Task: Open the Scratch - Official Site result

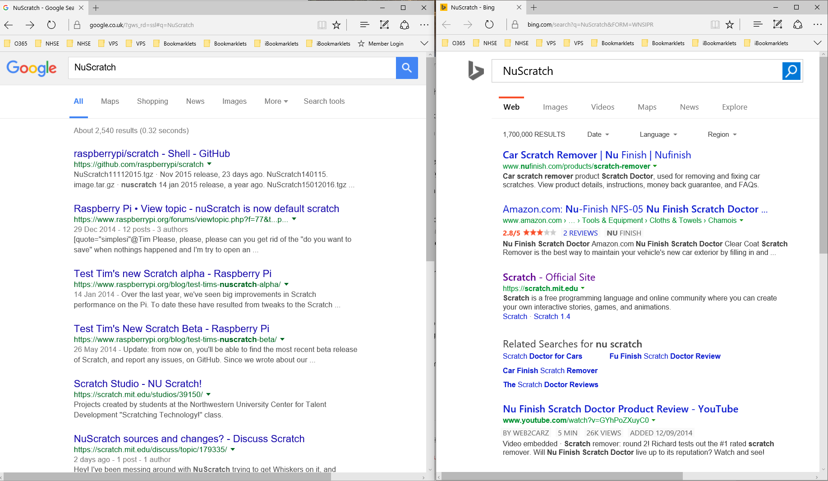Action: tap(548, 277)
